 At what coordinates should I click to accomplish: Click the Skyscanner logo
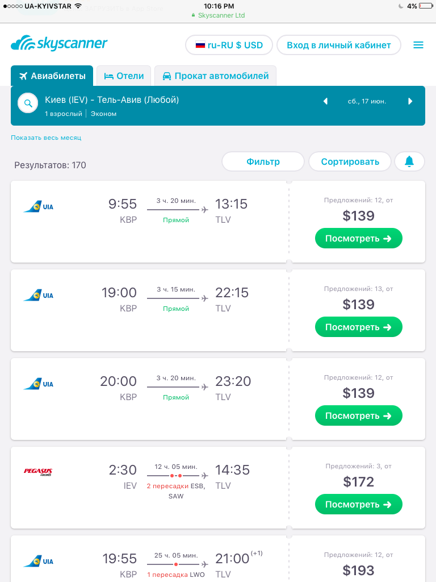coord(59,43)
